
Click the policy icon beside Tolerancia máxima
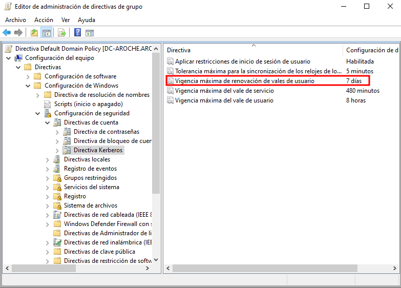[x=170, y=71]
